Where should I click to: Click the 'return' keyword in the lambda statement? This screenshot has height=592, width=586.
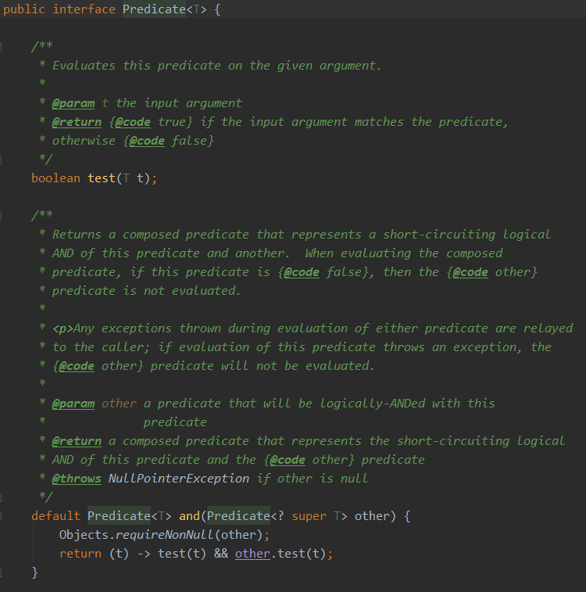click(80, 554)
